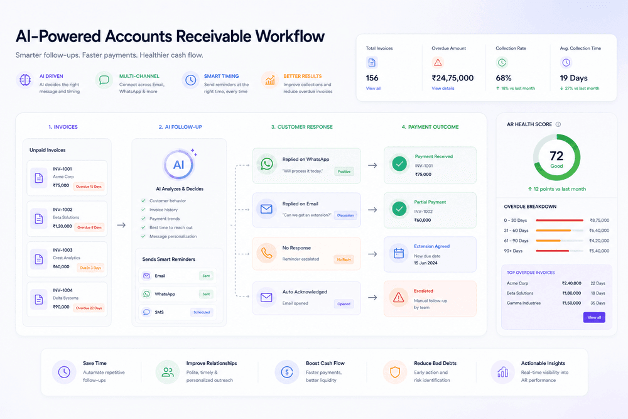Click the AR health score 72 gauge
Image resolution: width=628 pixels, height=419 pixels.
click(x=556, y=158)
